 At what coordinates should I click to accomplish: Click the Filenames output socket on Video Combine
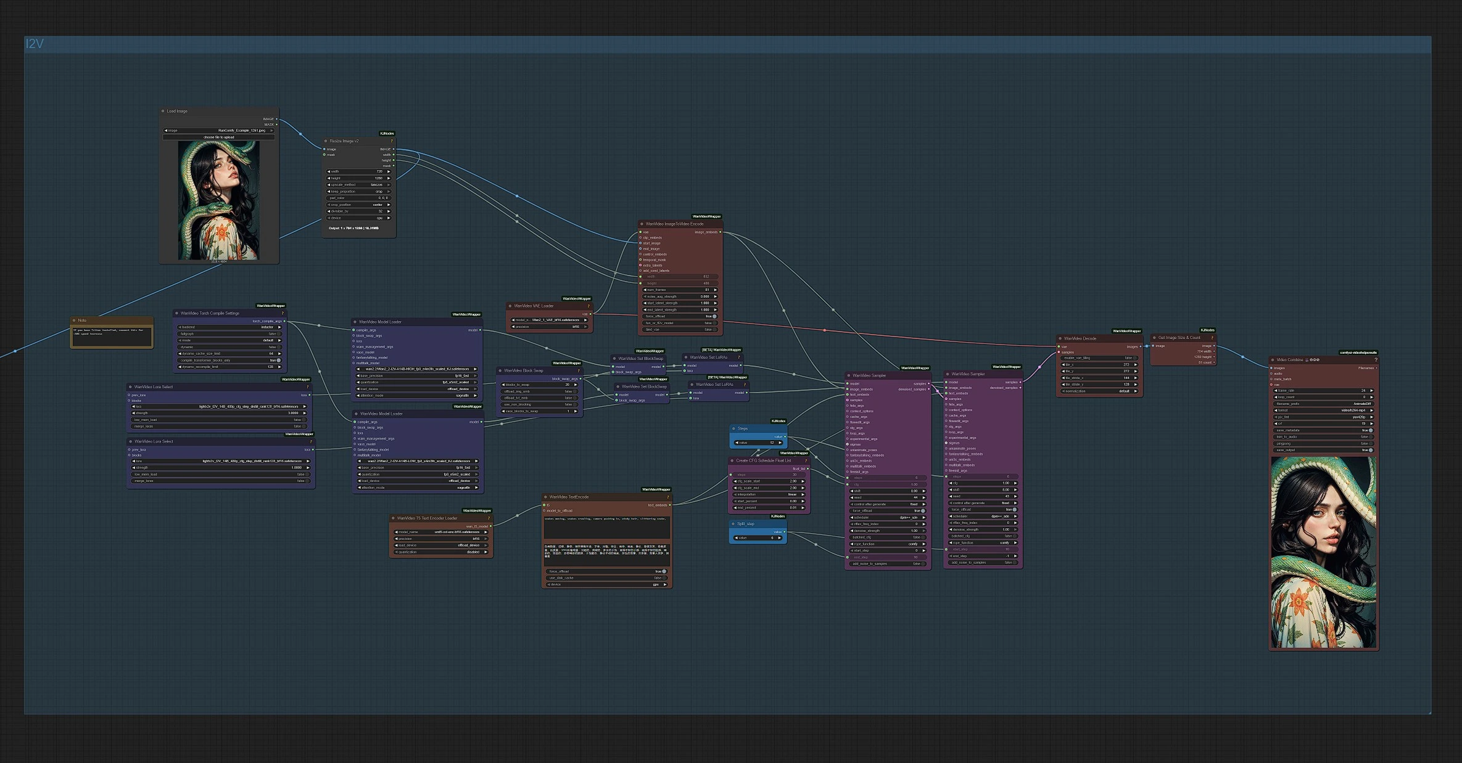[x=1376, y=368]
